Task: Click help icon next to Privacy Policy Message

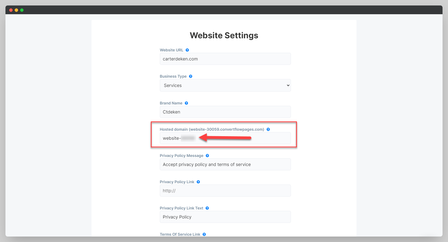Action: coord(207,156)
